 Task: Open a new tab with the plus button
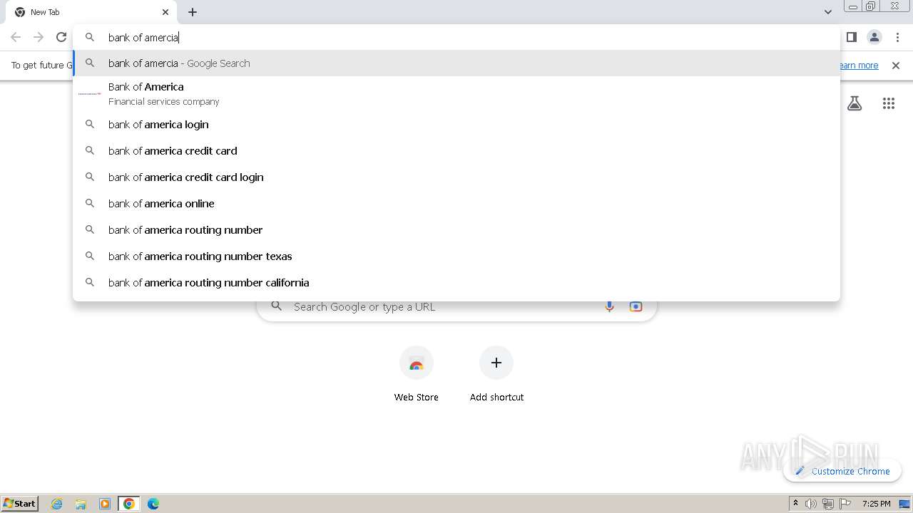pos(193,12)
